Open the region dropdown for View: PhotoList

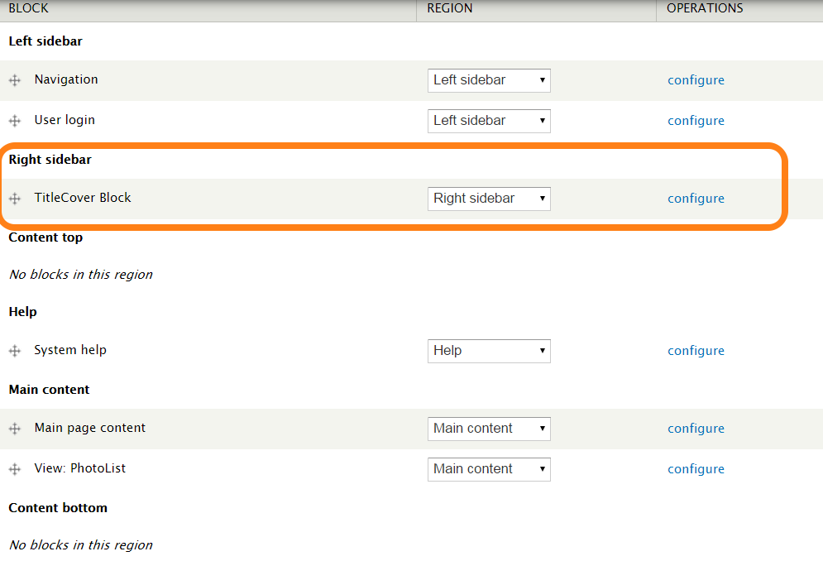pyautogui.click(x=488, y=469)
